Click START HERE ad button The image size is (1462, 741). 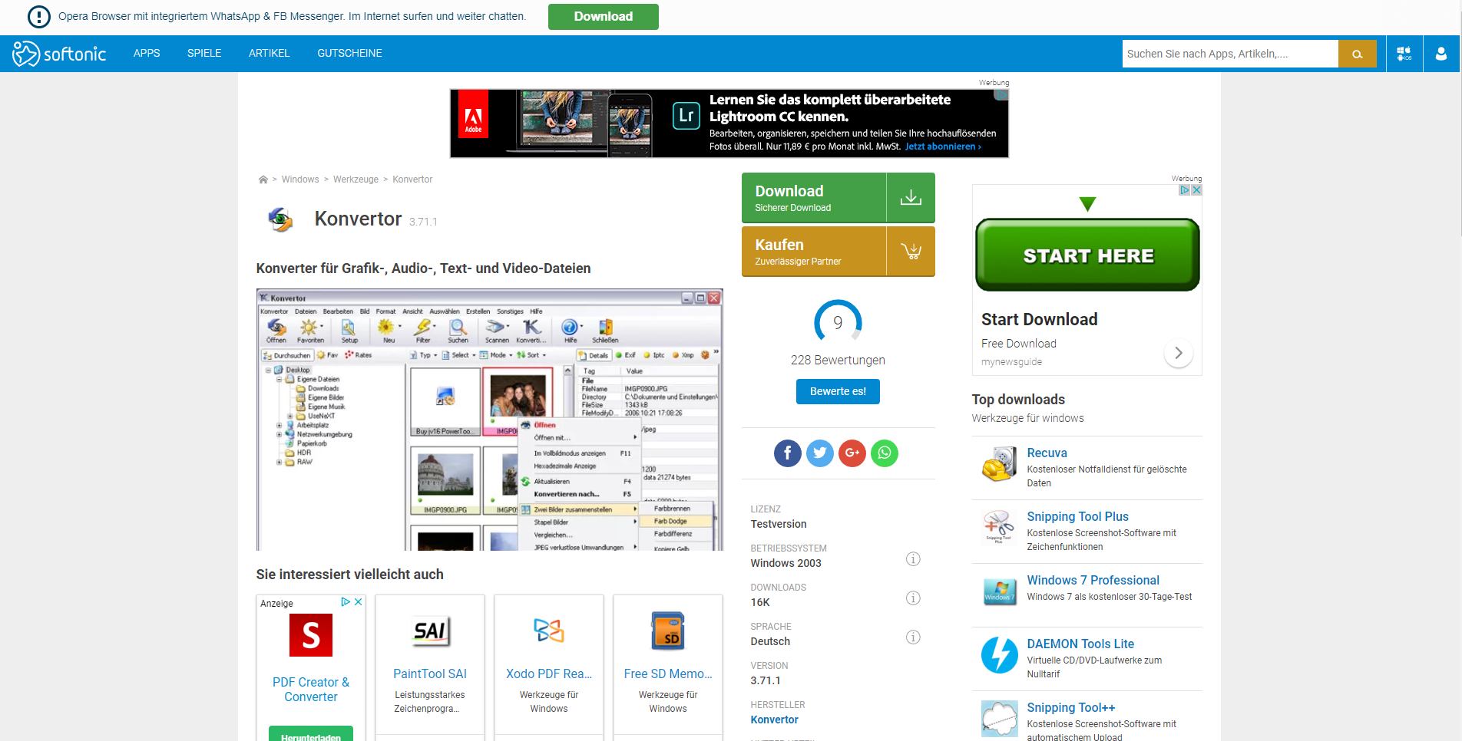click(1087, 255)
